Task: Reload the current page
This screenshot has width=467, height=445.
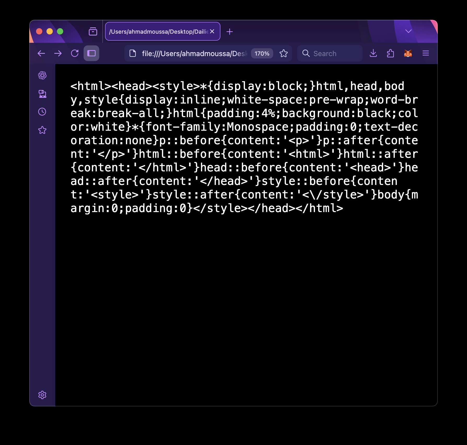Action: [75, 53]
